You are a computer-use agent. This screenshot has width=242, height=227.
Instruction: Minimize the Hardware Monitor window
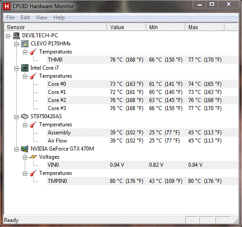(200, 4)
